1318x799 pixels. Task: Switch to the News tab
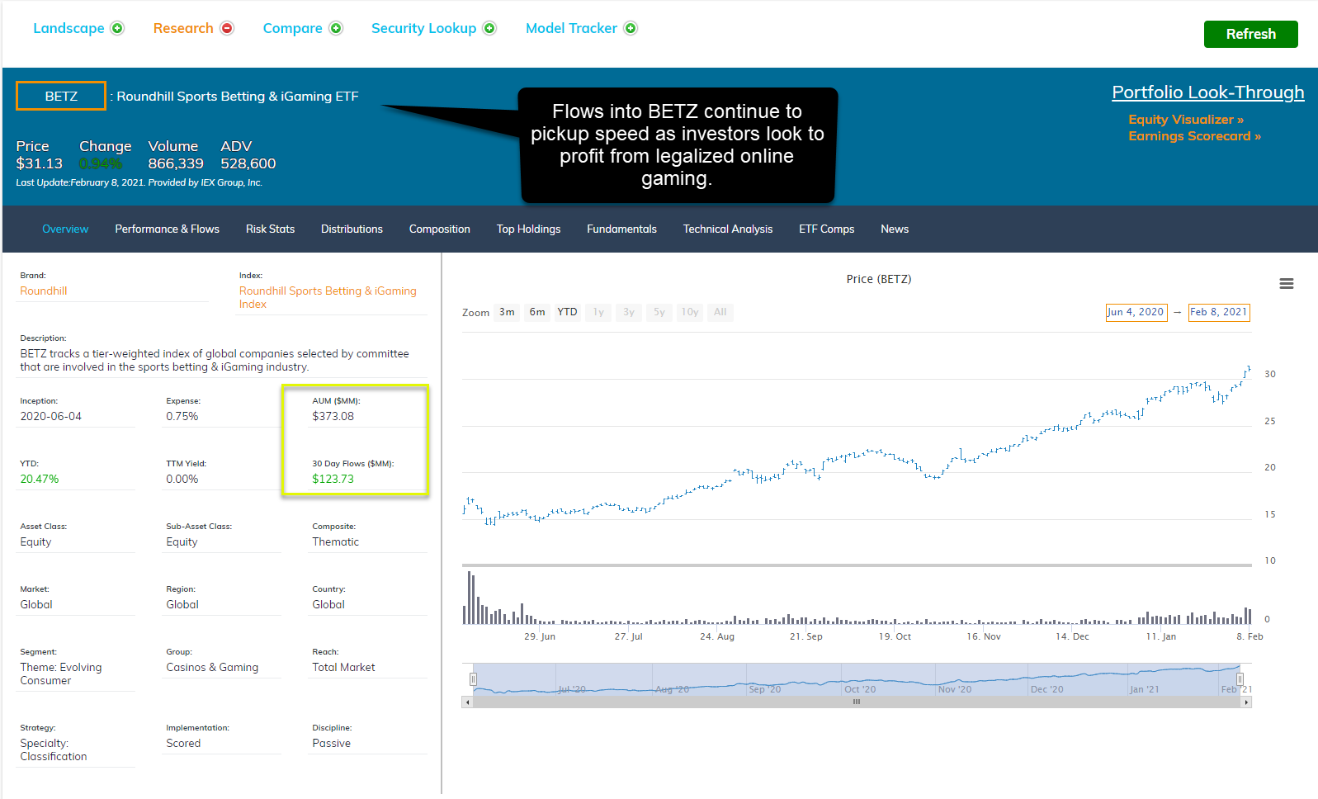894,229
